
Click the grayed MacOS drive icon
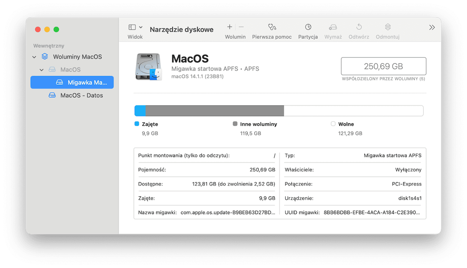tap(52, 70)
